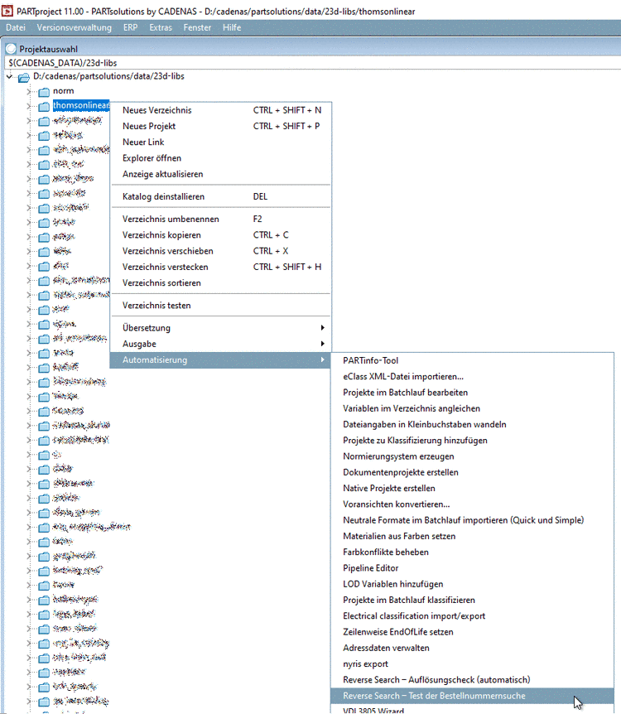
Task: Choose Farbkonflikte beheben
Action: pyautogui.click(x=472, y=552)
